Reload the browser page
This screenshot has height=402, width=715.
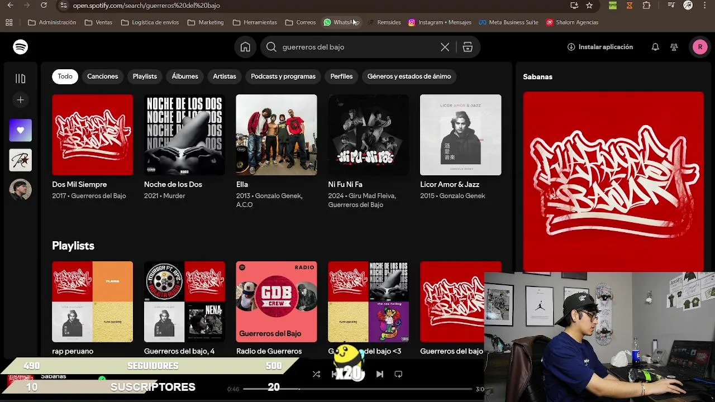coord(44,6)
